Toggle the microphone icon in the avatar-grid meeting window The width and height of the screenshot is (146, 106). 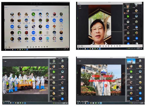click(x=6, y=47)
